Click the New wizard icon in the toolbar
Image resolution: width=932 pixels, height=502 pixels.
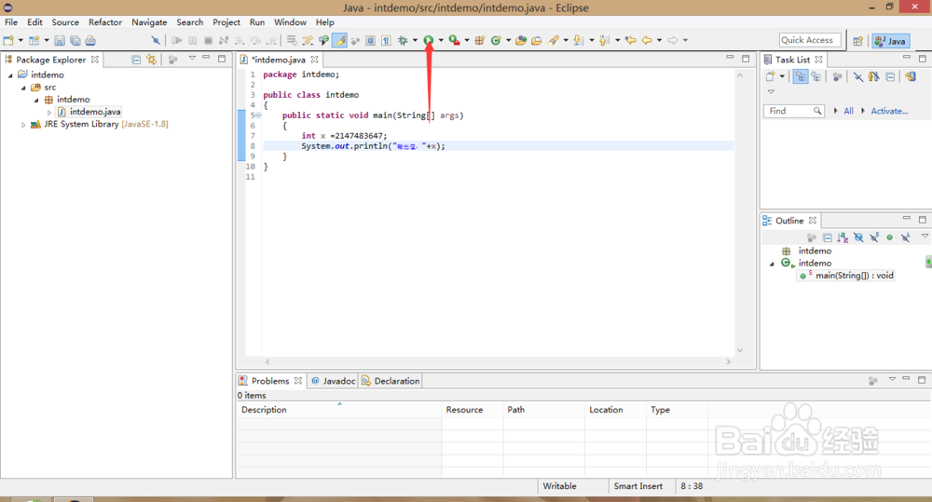pyautogui.click(x=8, y=40)
